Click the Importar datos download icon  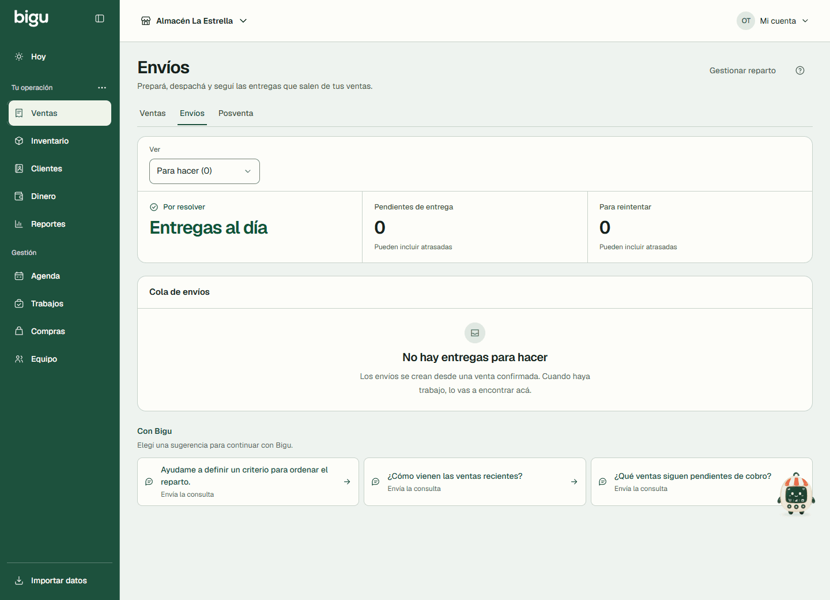click(x=19, y=580)
